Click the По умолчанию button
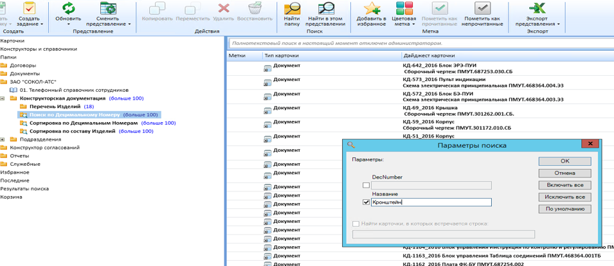This screenshot has width=614, height=266. (x=564, y=209)
